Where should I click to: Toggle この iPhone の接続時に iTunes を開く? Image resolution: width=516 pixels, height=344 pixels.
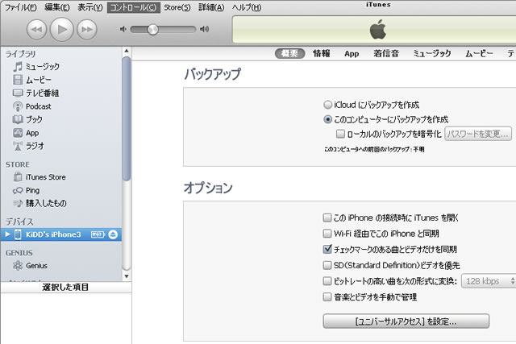(x=327, y=218)
